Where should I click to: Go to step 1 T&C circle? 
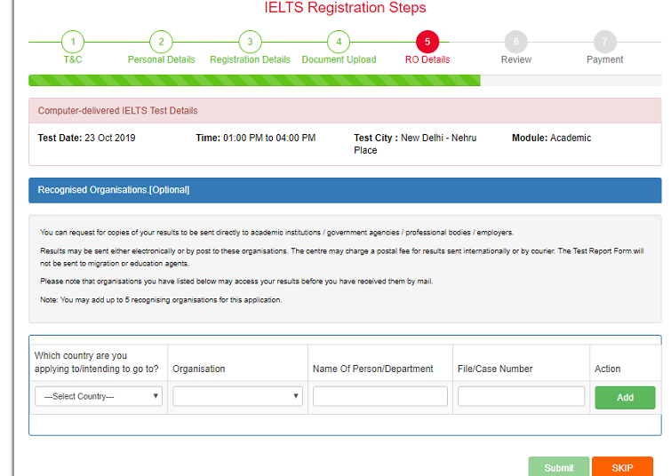(73, 42)
